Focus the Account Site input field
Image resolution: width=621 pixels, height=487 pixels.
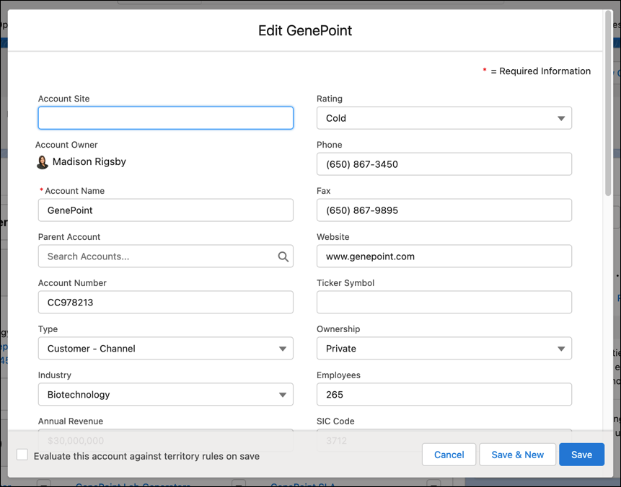pyautogui.click(x=166, y=118)
